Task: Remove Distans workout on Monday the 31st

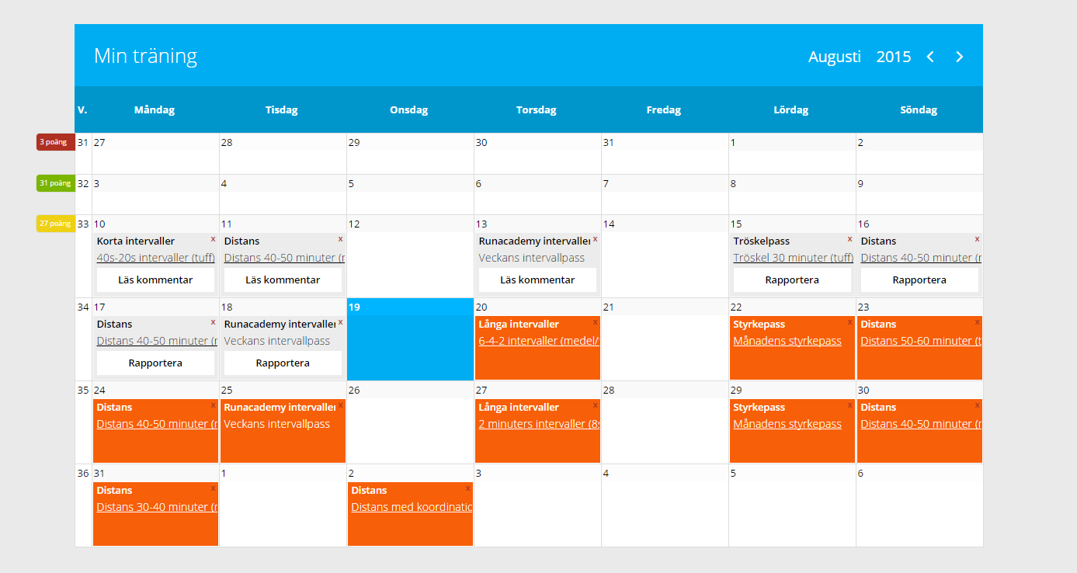Action: pyautogui.click(x=213, y=488)
